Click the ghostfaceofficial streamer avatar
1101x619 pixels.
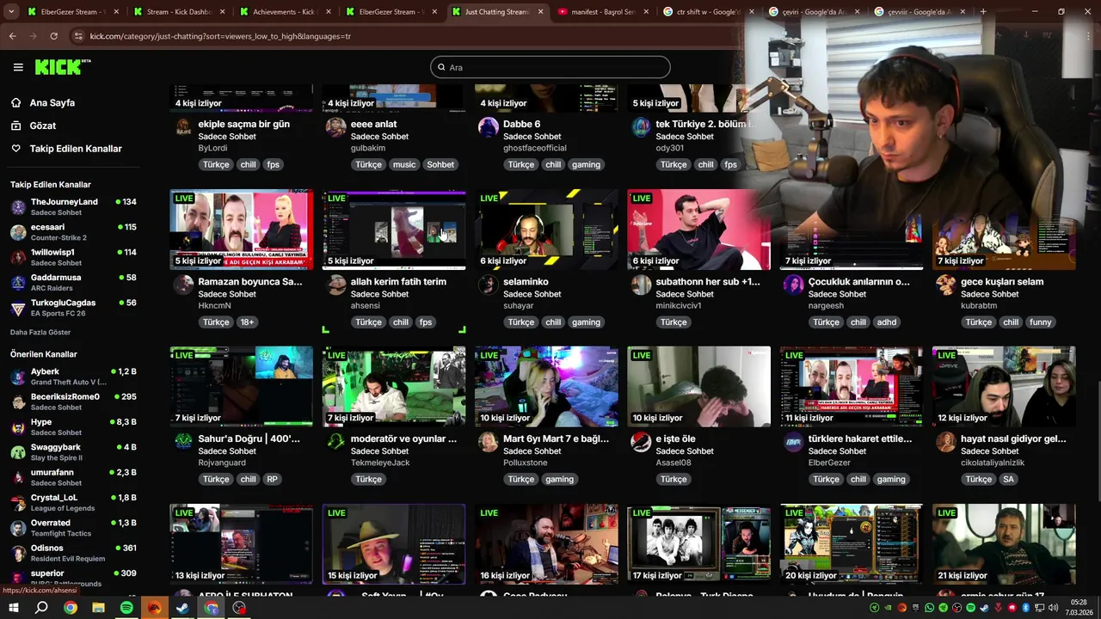(x=489, y=127)
